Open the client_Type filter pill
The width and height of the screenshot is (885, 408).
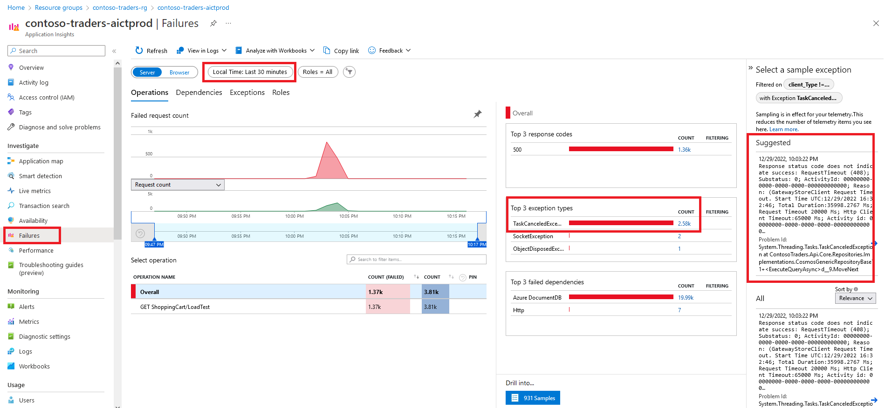[x=809, y=84]
